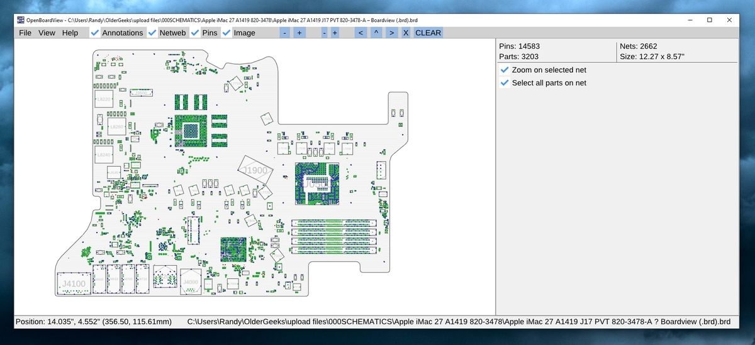Uncheck Zoom on selected net
Screen dimensions: 755x345
tap(504, 70)
